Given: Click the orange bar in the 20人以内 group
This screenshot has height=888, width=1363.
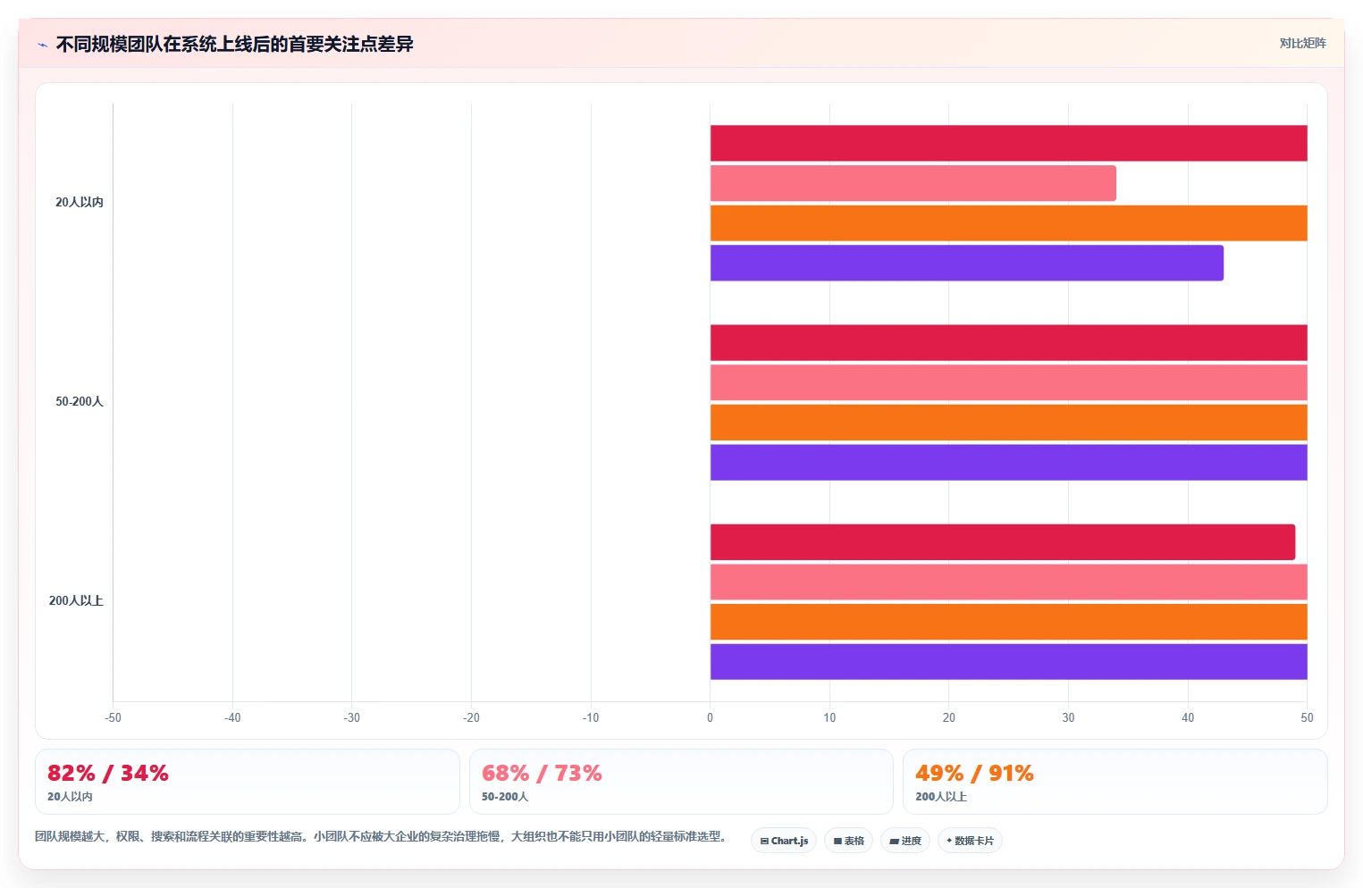Looking at the screenshot, I should 1008,223.
